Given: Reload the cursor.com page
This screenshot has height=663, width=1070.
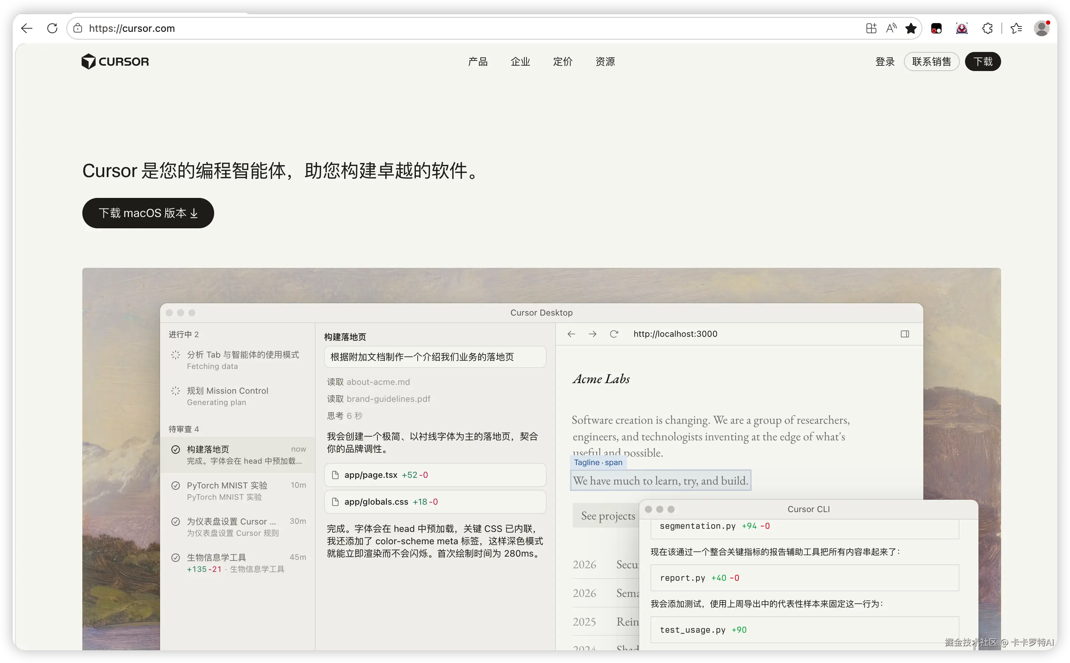Looking at the screenshot, I should [52, 29].
